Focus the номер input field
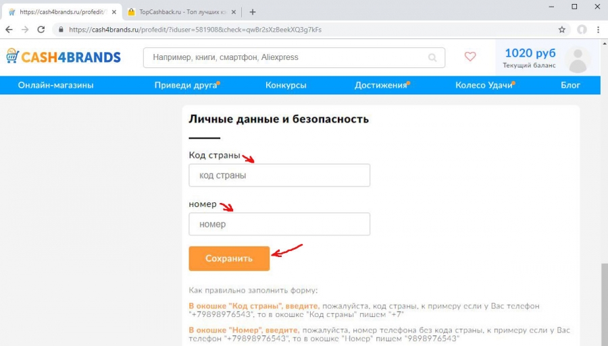The image size is (608, 346). coord(279,224)
